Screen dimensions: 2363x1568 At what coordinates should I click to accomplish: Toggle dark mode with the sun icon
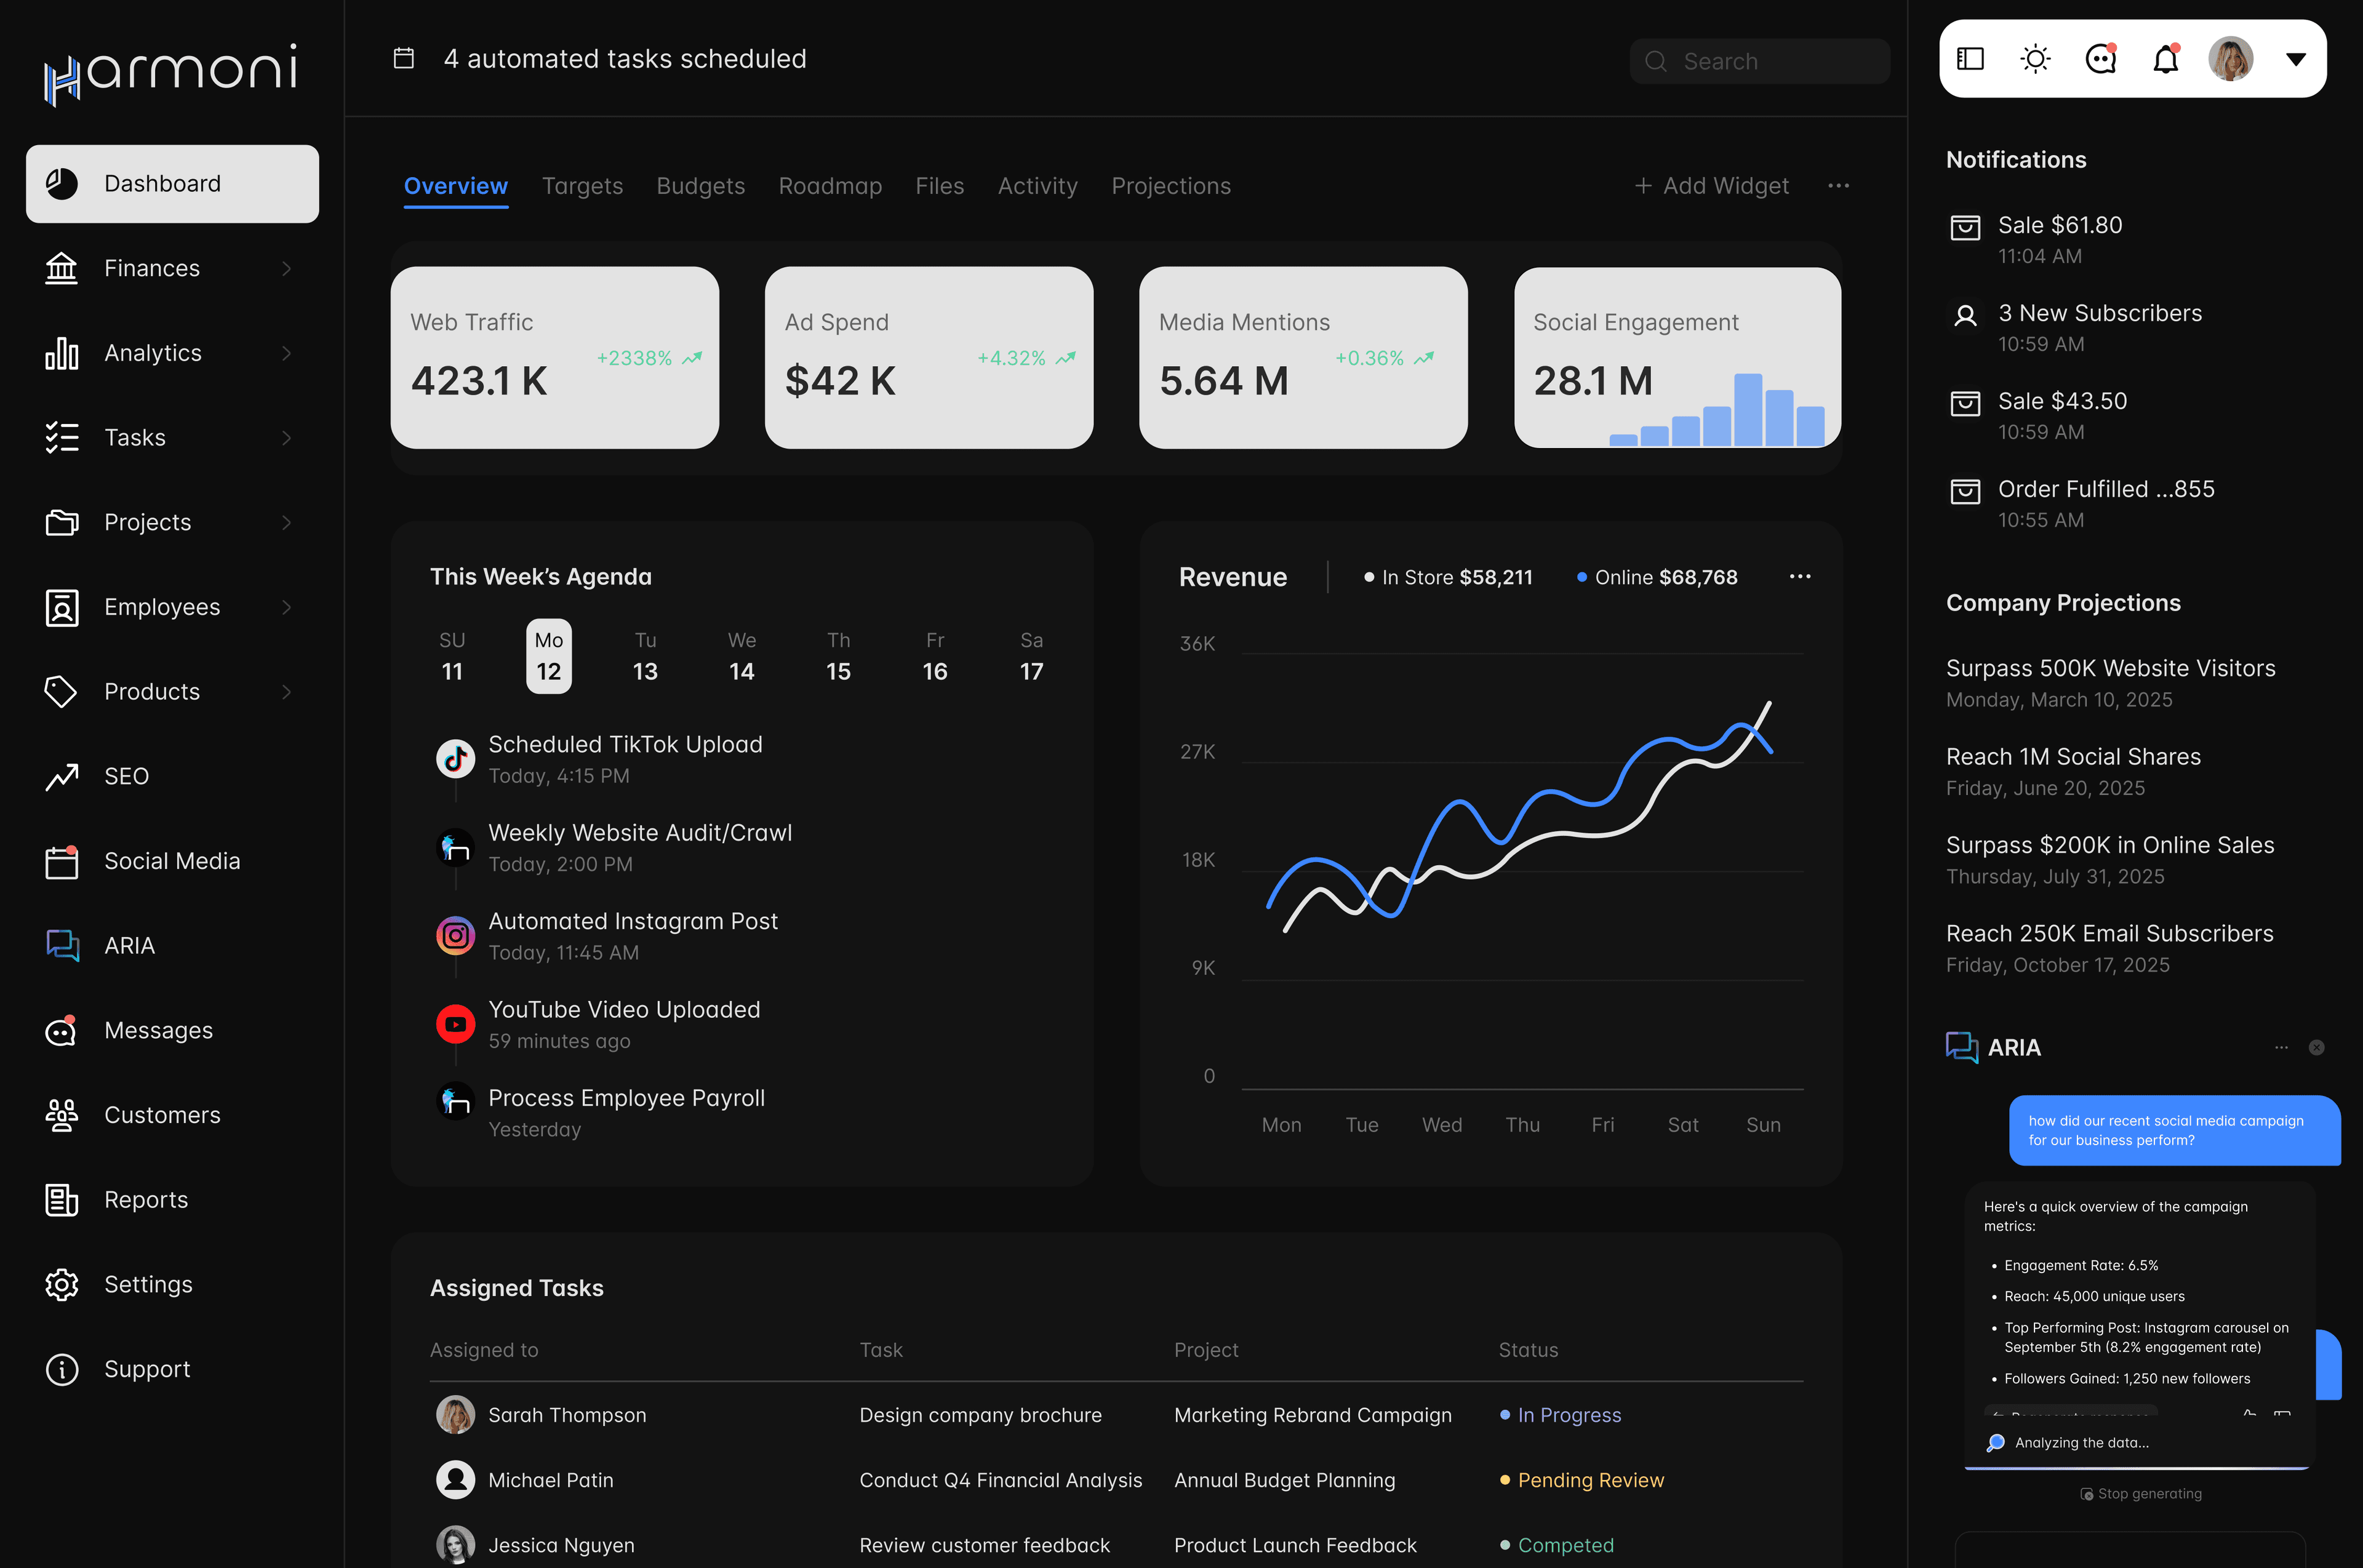[x=2035, y=58]
